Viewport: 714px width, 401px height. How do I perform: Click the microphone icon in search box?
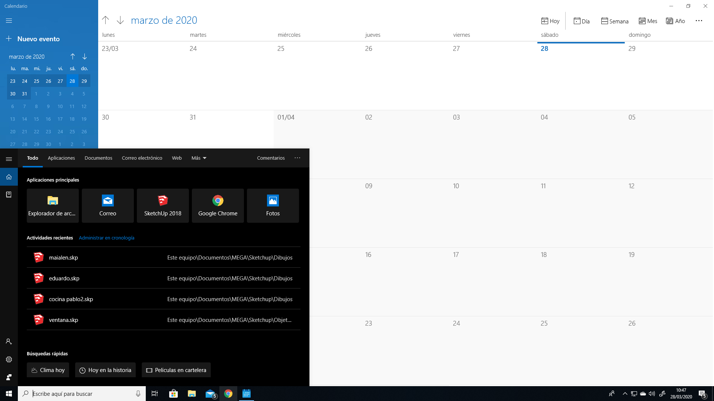(138, 394)
